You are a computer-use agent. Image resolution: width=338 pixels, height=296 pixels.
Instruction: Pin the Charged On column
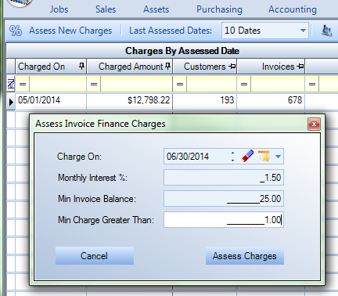click(82, 67)
